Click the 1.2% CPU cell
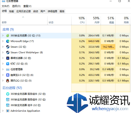 (79, 47)
